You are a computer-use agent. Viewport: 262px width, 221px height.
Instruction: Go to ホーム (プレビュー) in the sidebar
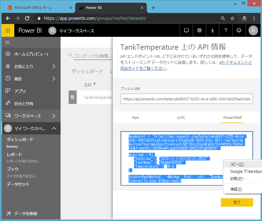tap(31, 54)
